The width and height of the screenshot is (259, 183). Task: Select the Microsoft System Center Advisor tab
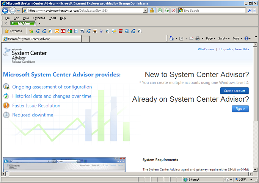point(42,39)
